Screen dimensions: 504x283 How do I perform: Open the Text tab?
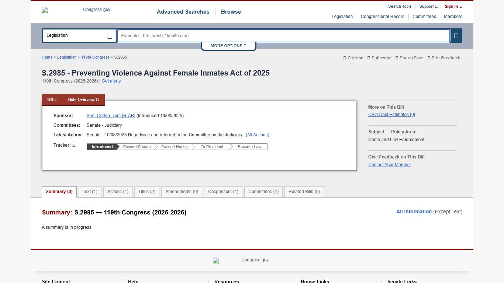tap(90, 192)
